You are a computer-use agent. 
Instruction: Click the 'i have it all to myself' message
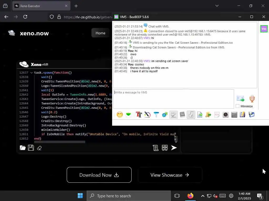coord(144,71)
